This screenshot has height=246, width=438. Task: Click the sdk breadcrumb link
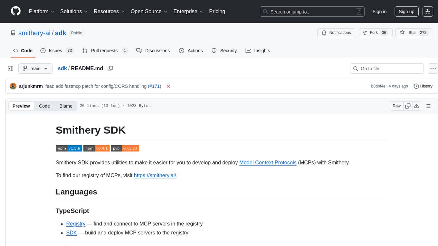click(62, 68)
